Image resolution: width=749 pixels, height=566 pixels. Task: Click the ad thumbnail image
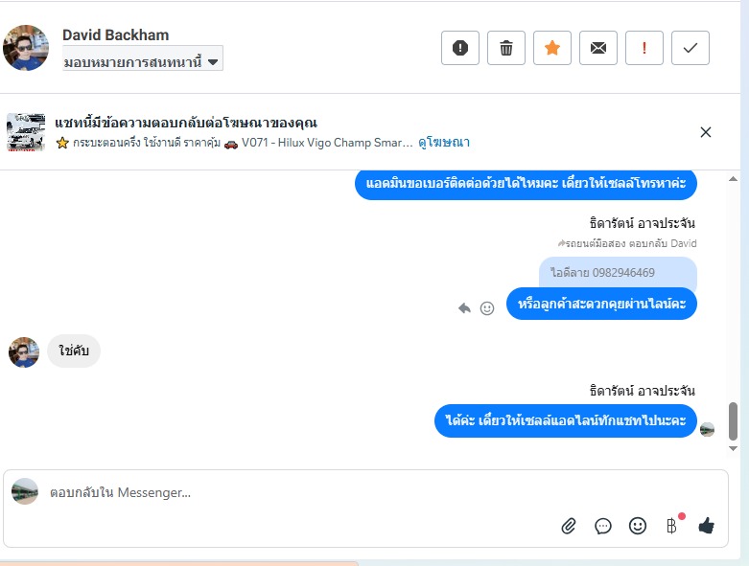tap(26, 132)
